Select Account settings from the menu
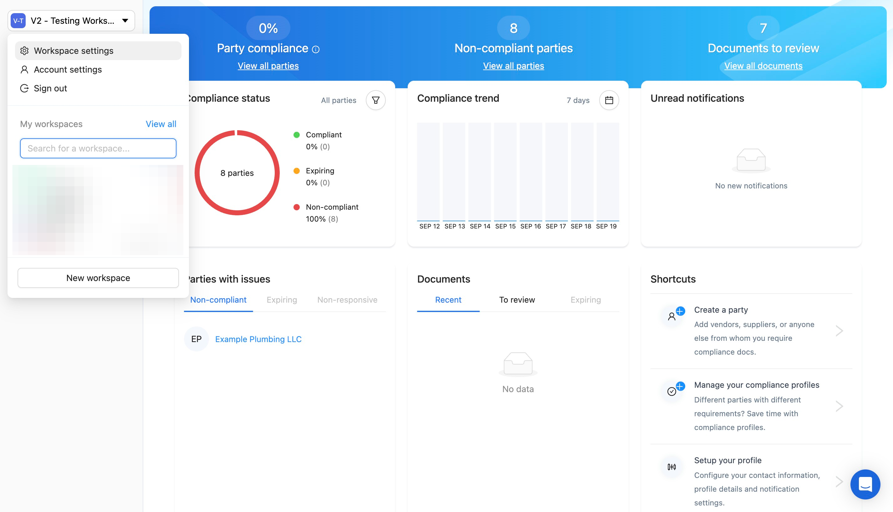Image resolution: width=893 pixels, height=512 pixels. (68, 69)
